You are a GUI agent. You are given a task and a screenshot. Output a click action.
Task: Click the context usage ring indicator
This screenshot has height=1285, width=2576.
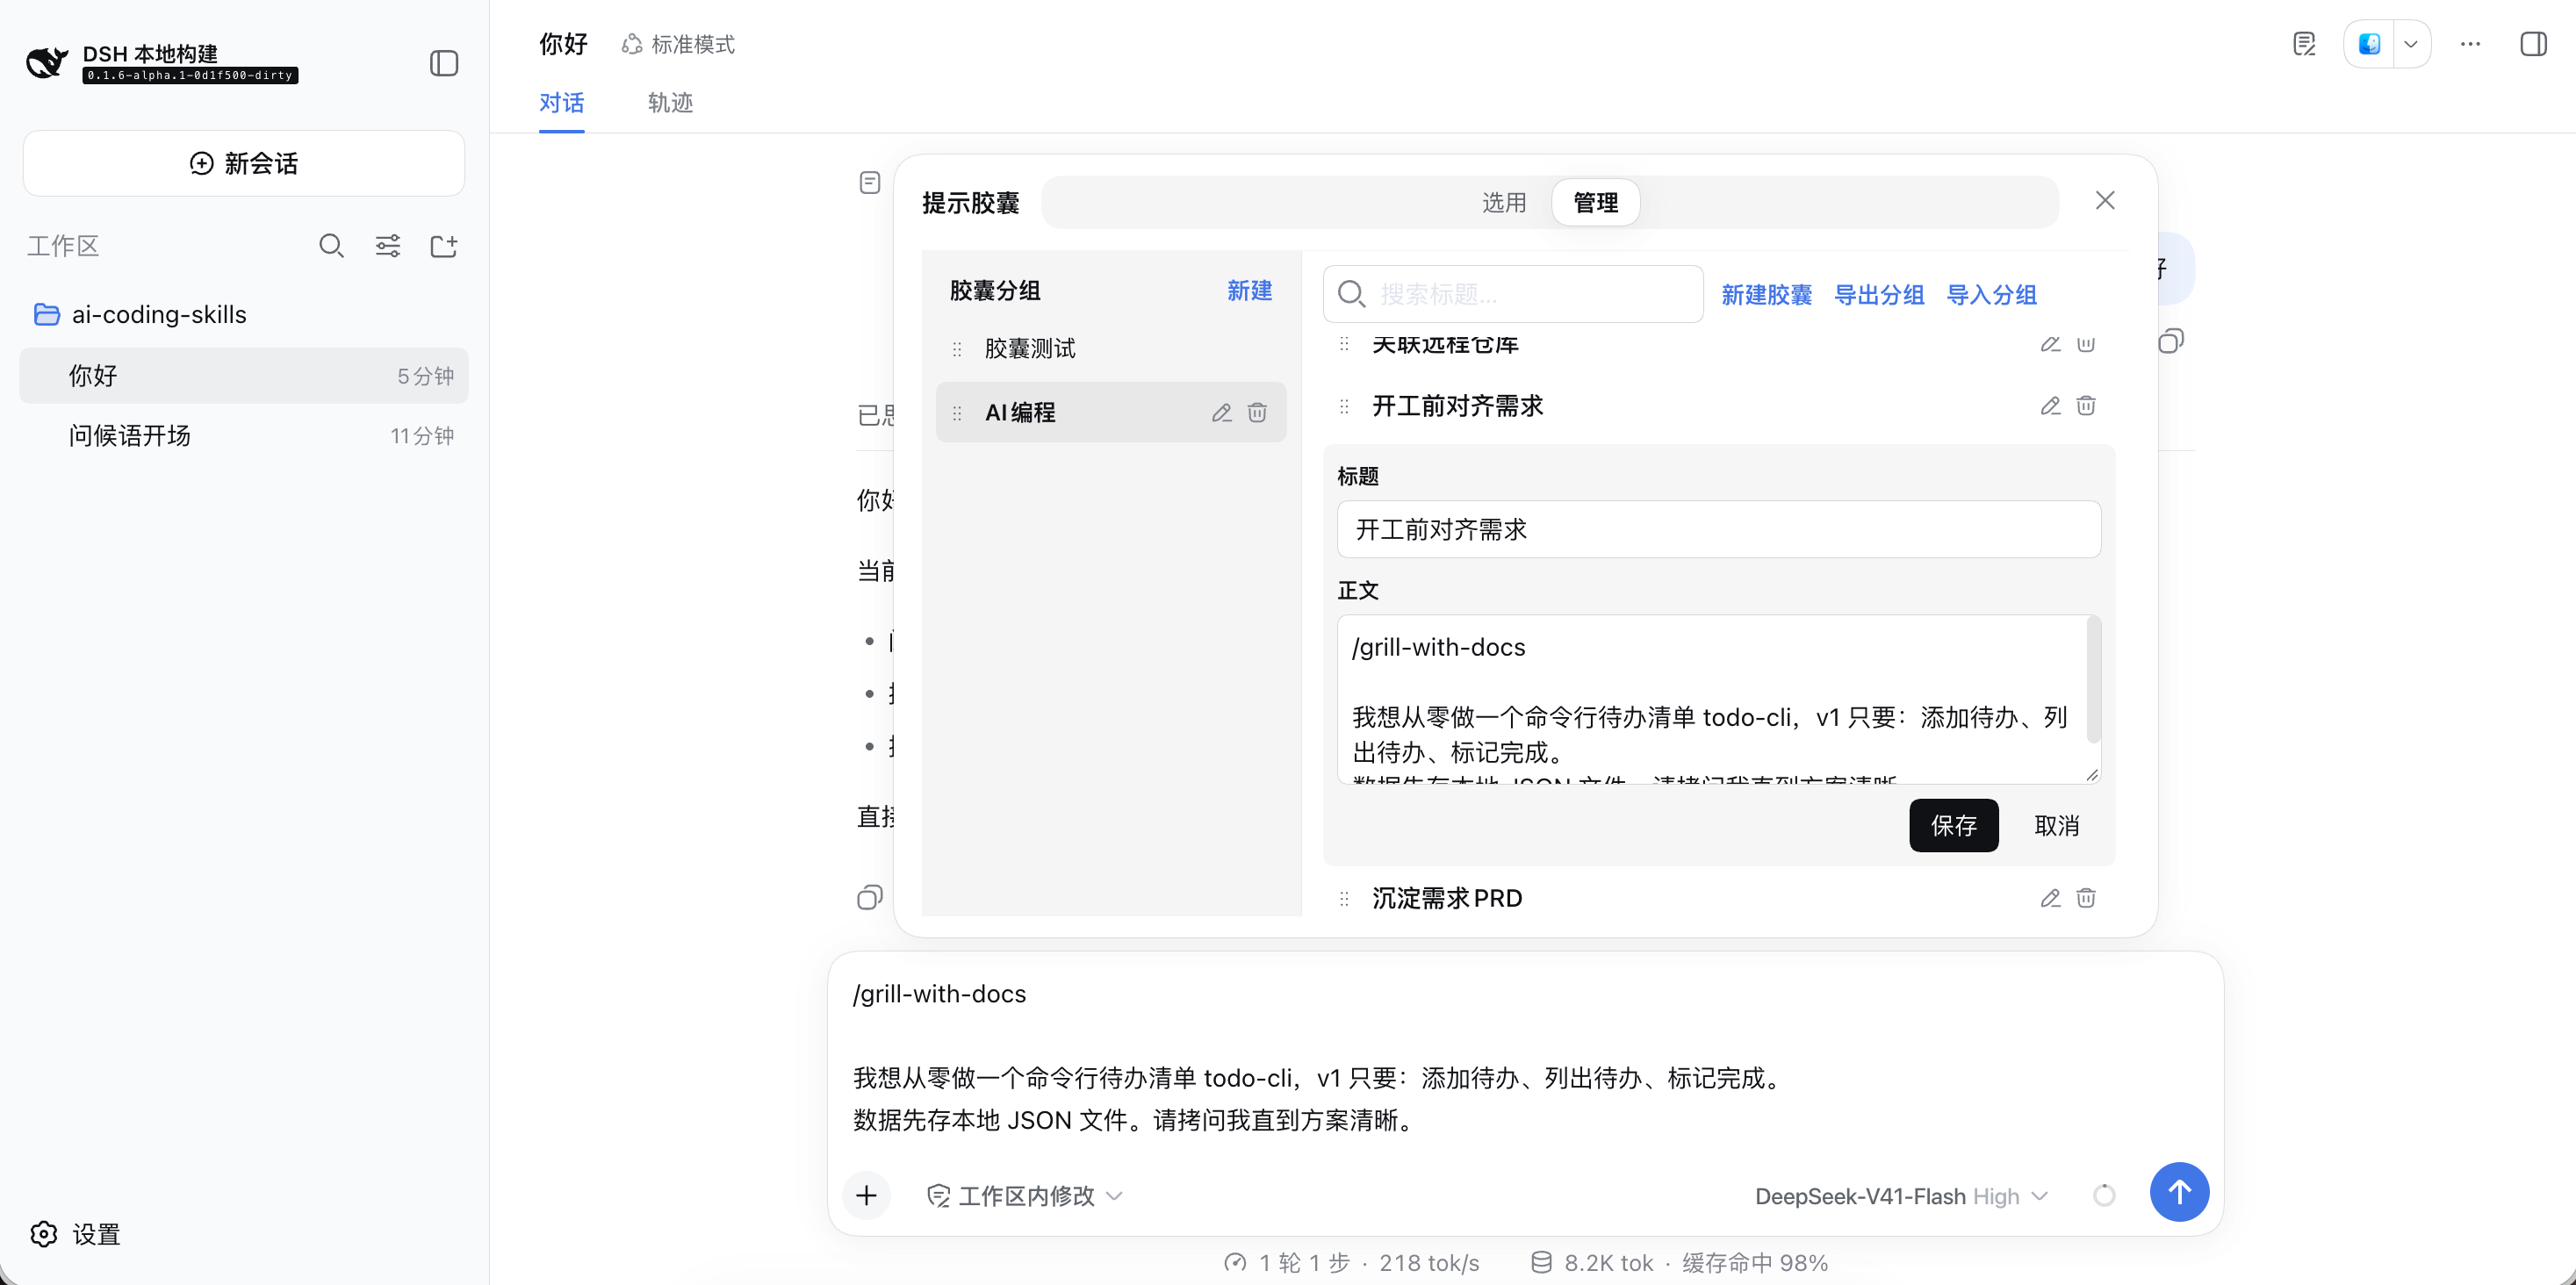pos(2104,1195)
